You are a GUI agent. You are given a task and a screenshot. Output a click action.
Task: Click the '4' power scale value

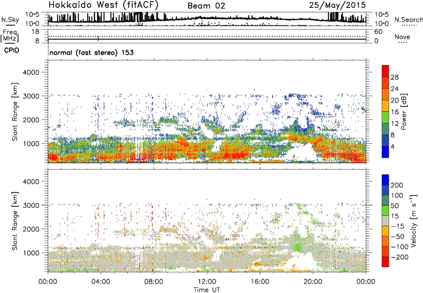tap(393, 146)
